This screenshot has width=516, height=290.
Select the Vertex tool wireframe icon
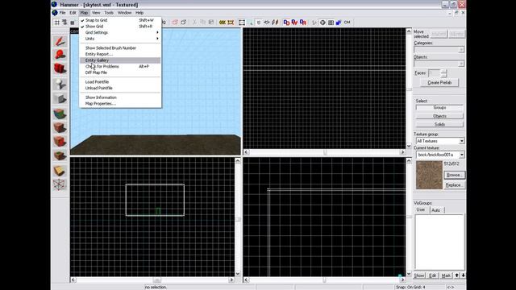60,184
